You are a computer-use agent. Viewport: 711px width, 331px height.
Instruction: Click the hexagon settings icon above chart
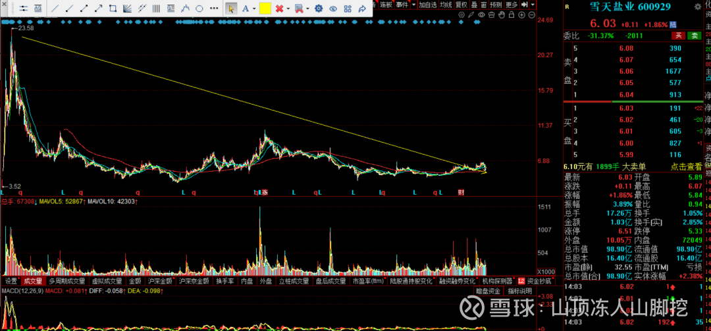click(461, 15)
